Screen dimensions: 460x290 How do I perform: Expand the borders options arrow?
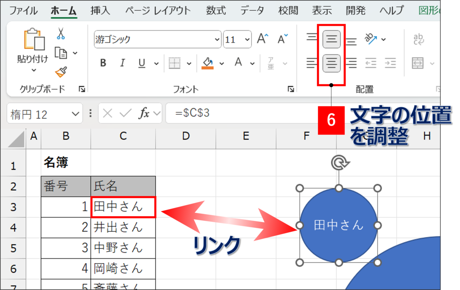point(189,64)
